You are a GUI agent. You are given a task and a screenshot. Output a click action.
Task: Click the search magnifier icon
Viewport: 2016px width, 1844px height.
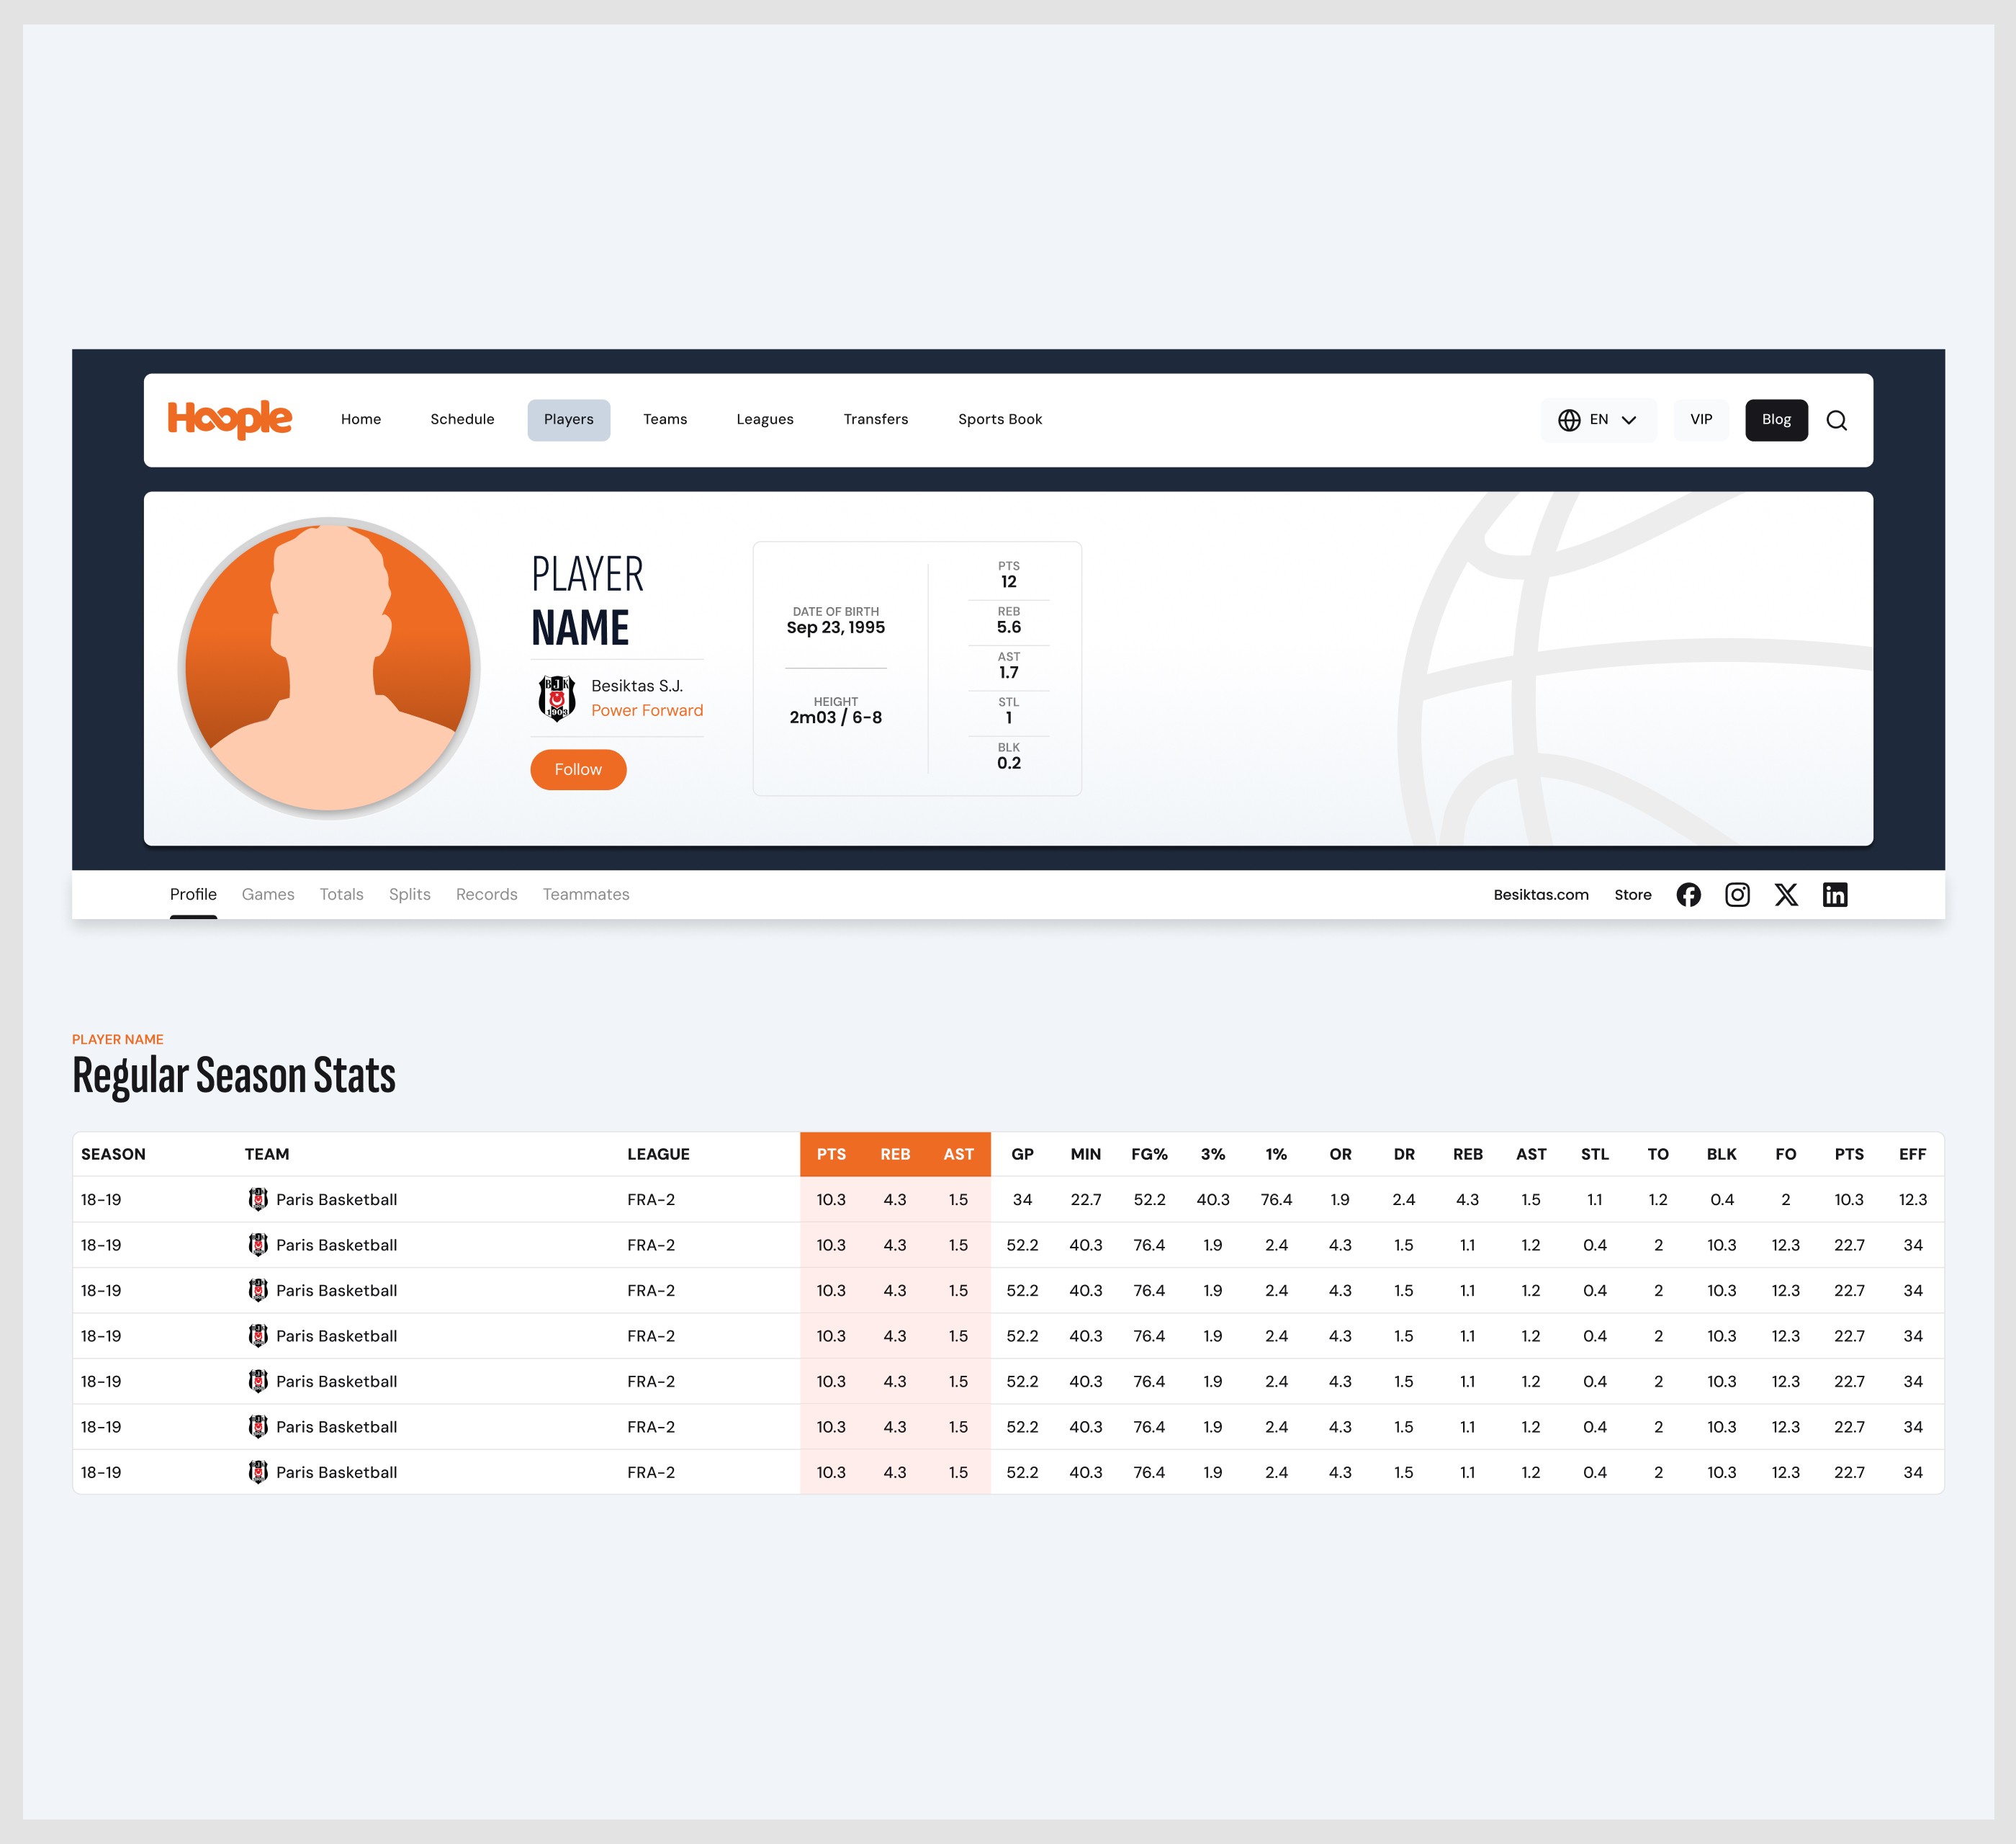tap(1836, 420)
